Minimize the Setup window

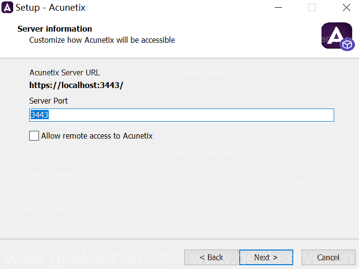tap(278, 8)
